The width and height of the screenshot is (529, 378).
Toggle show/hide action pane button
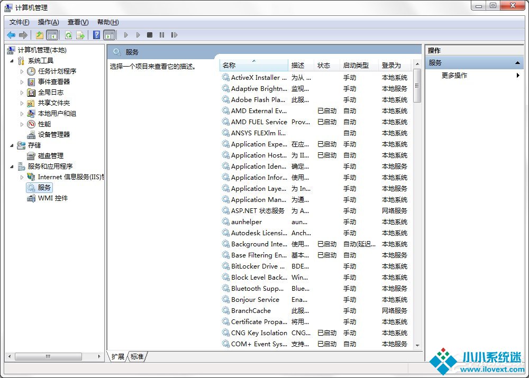[x=110, y=35]
